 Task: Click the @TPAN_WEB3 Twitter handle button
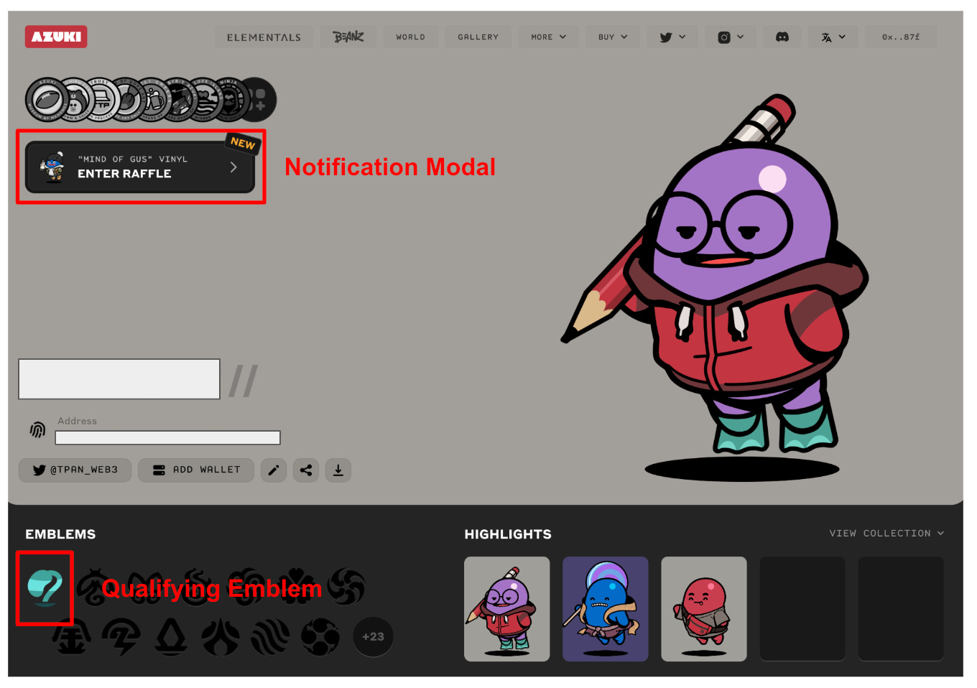click(75, 470)
